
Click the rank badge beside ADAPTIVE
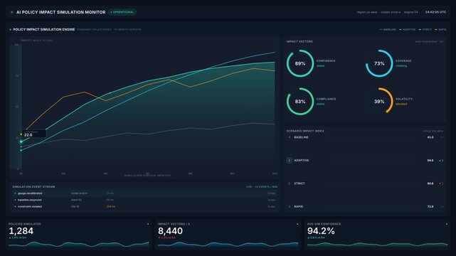pos(290,161)
